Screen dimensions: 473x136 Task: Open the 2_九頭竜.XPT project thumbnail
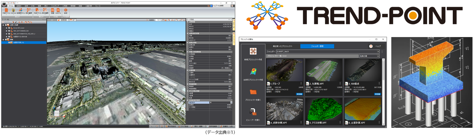coord(324,70)
